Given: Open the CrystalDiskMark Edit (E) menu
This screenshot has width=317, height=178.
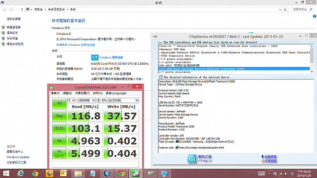Looking at the screenshot, I should coord(67,93).
